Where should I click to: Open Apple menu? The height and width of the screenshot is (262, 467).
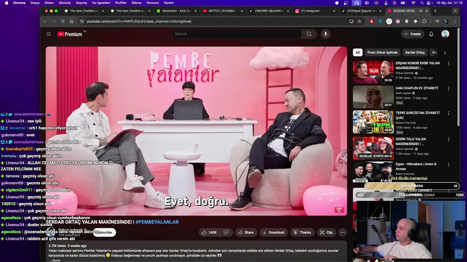(6, 3)
